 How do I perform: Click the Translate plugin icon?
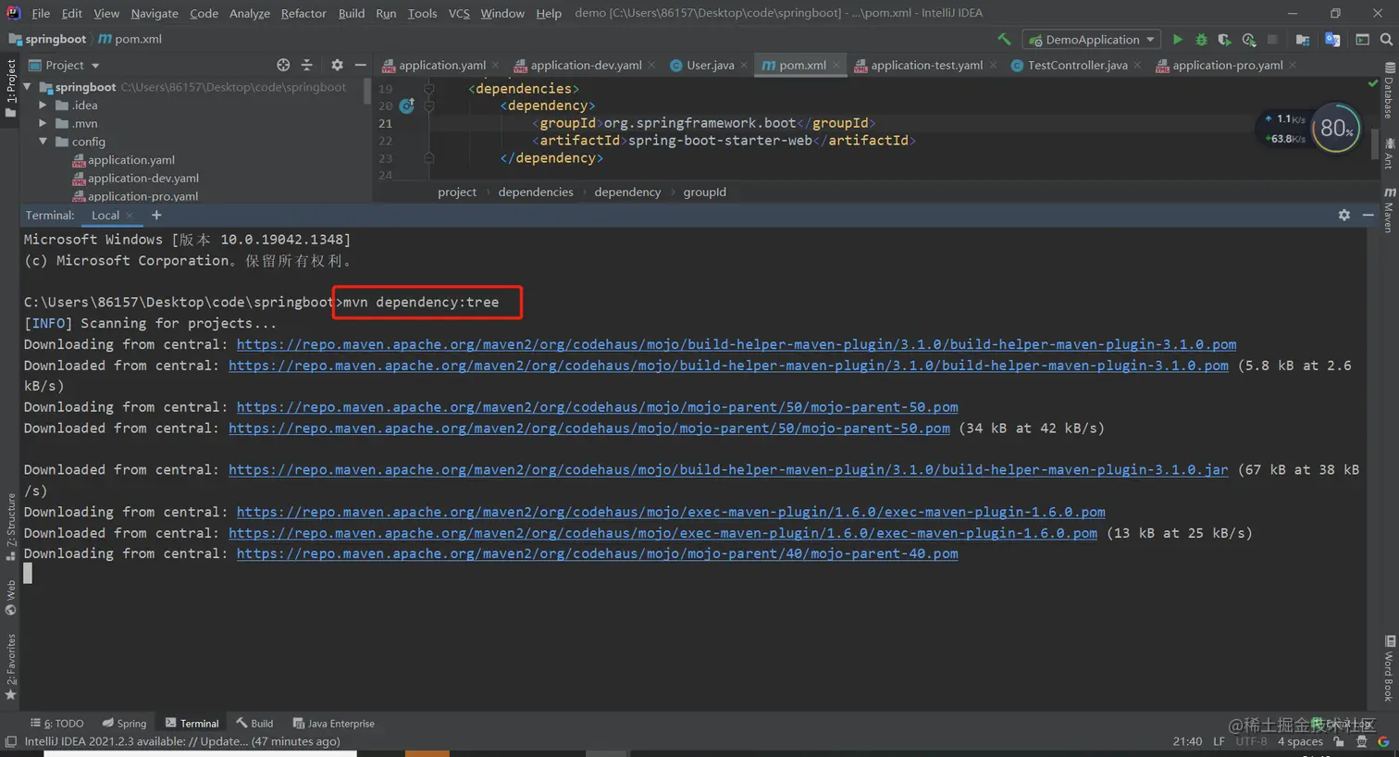coord(1332,40)
